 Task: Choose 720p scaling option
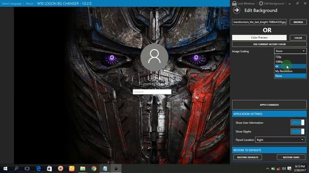click(290, 57)
